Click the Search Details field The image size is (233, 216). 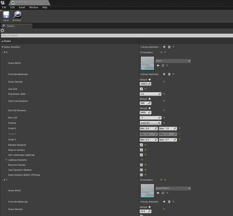coord(117,35)
